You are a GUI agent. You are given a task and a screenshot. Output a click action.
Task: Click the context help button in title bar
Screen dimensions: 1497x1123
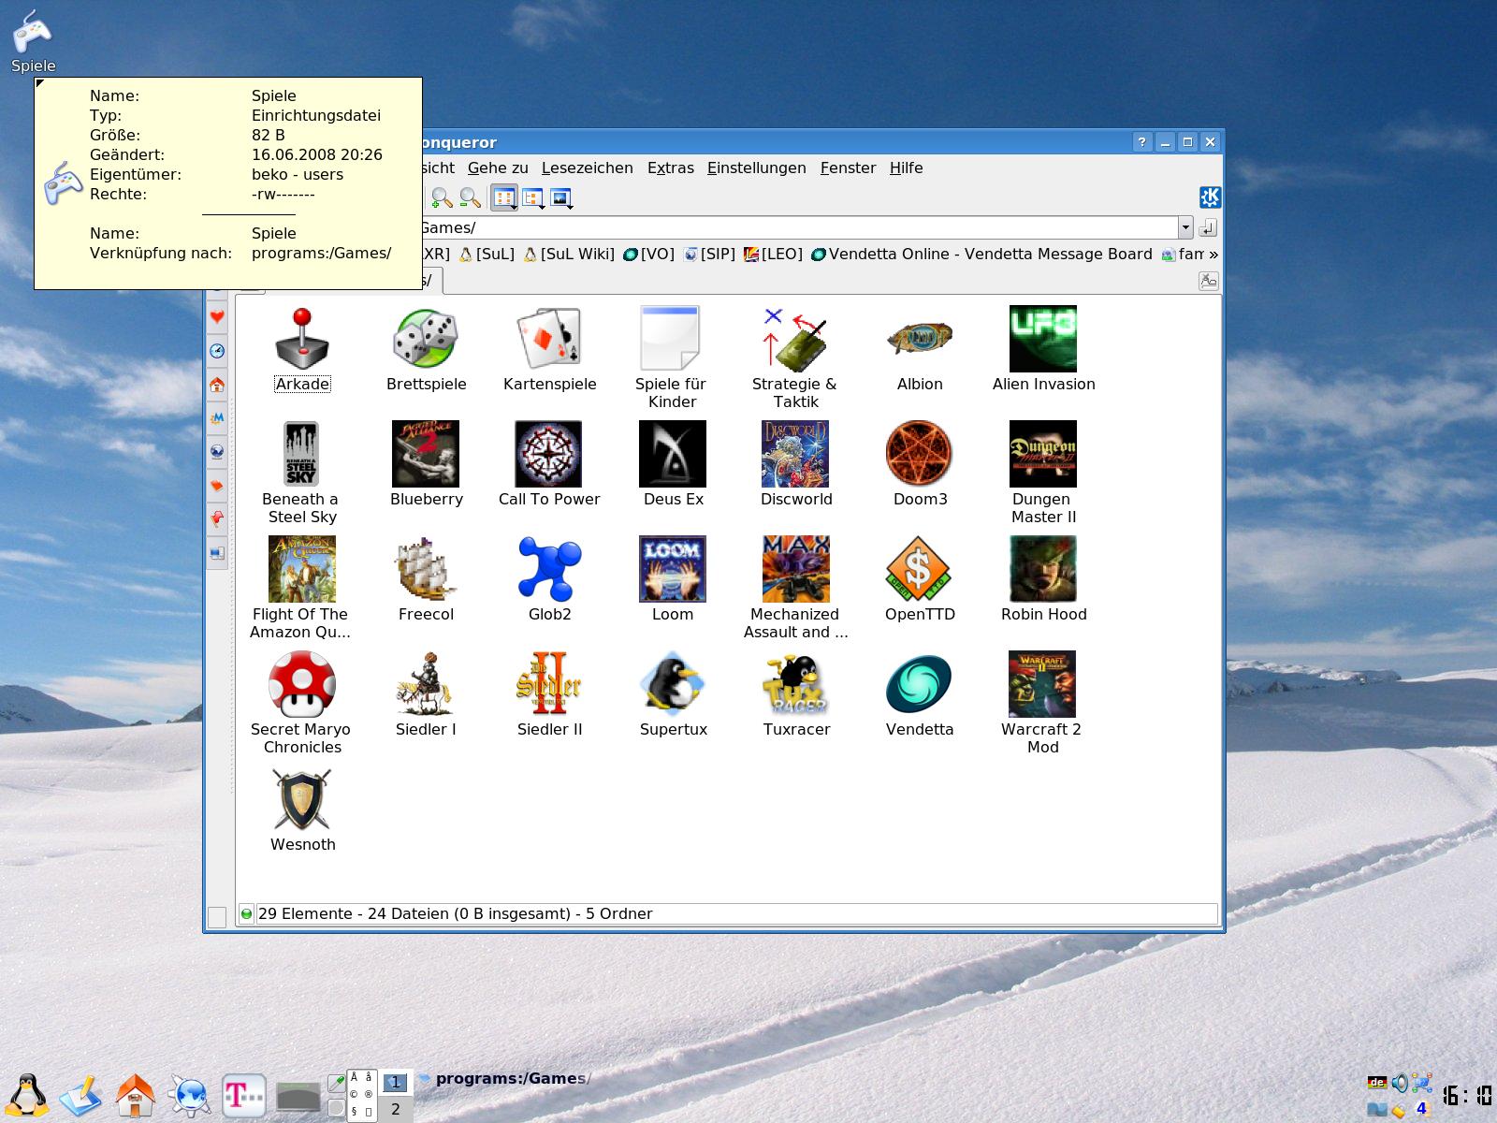pos(1142,142)
